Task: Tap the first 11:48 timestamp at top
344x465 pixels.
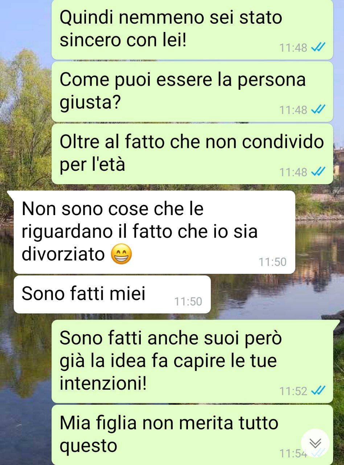Action: 293,48
